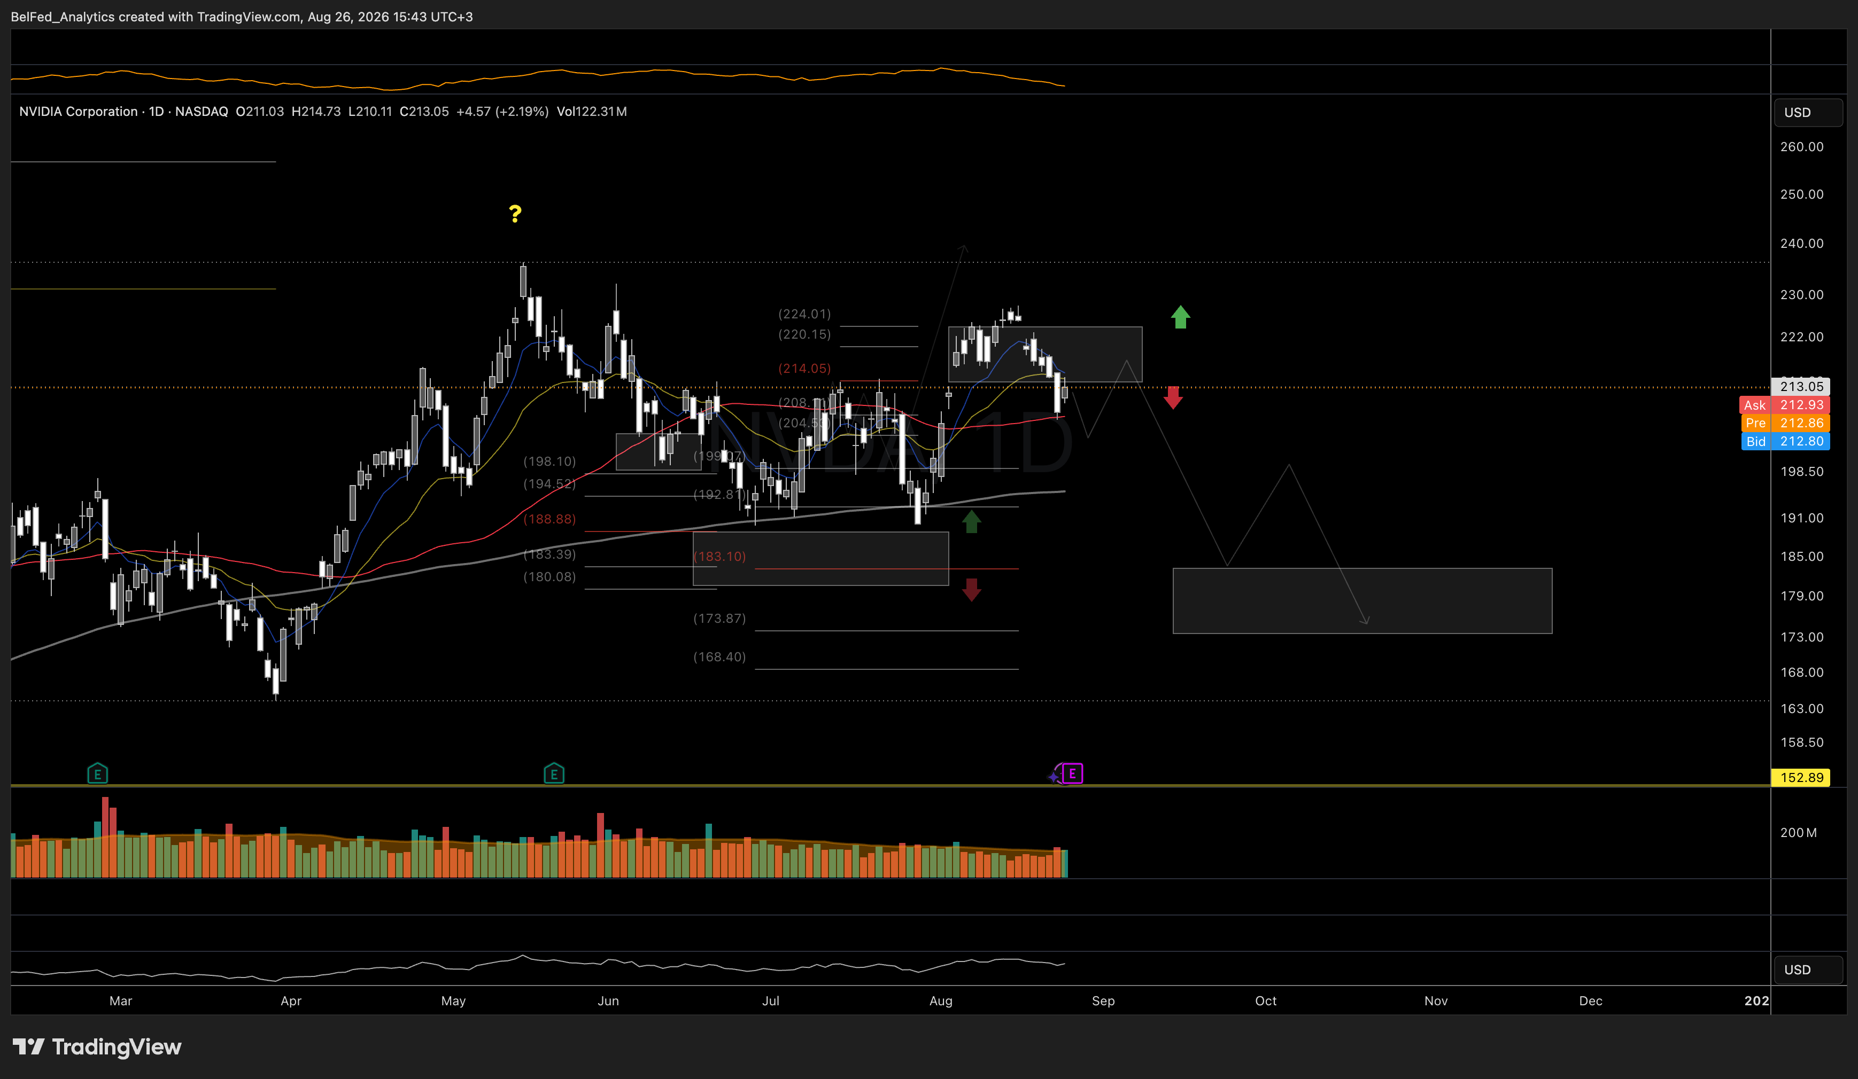Click the March earnings E marker
Image resolution: width=1858 pixels, height=1079 pixels.
(97, 773)
